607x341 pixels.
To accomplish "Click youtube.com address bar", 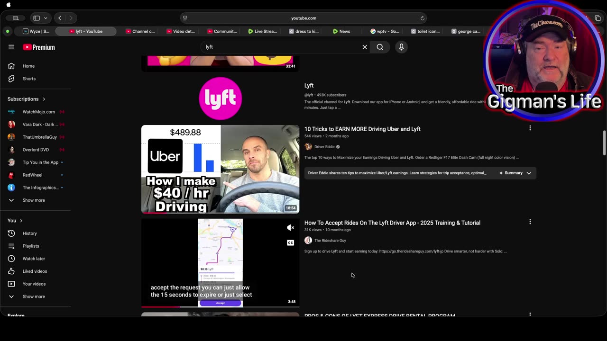I will tap(303, 18).
